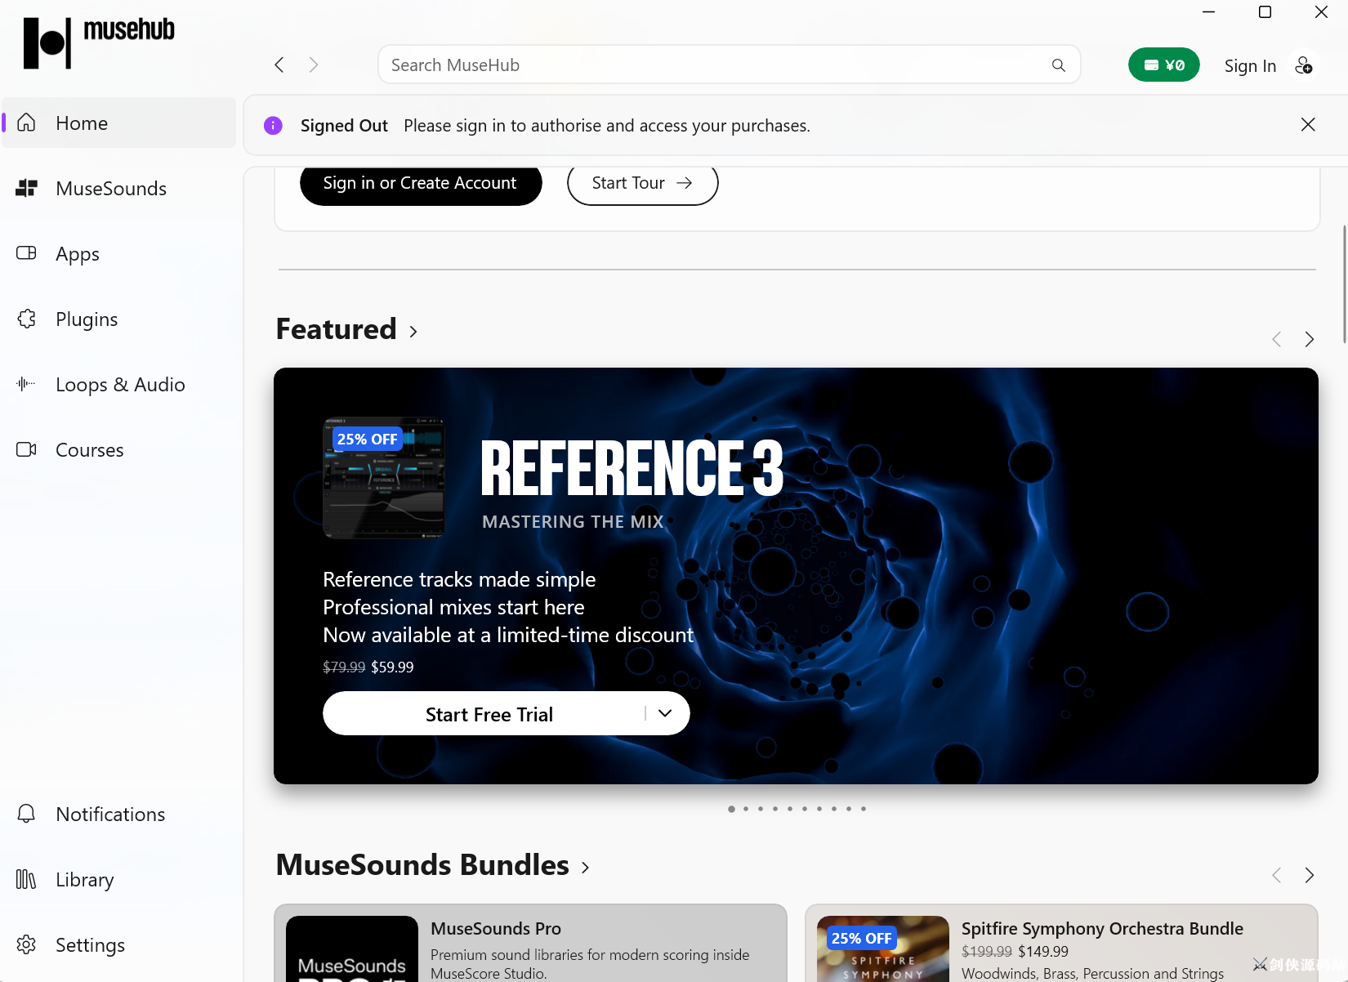This screenshot has height=982, width=1348.
Task: Dismiss the Signed Out notification banner
Action: click(x=1308, y=124)
